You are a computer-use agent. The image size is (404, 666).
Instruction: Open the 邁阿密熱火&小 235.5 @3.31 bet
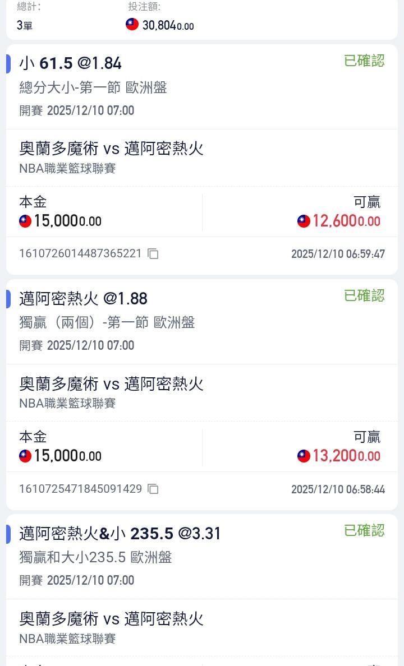coord(120,534)
